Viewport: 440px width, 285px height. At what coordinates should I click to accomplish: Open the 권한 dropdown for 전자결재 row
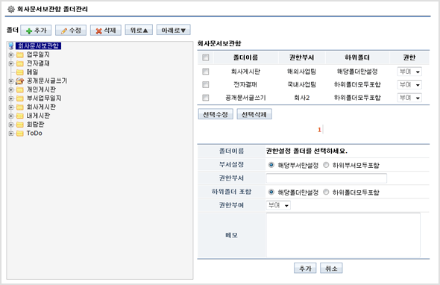point(409,84)
